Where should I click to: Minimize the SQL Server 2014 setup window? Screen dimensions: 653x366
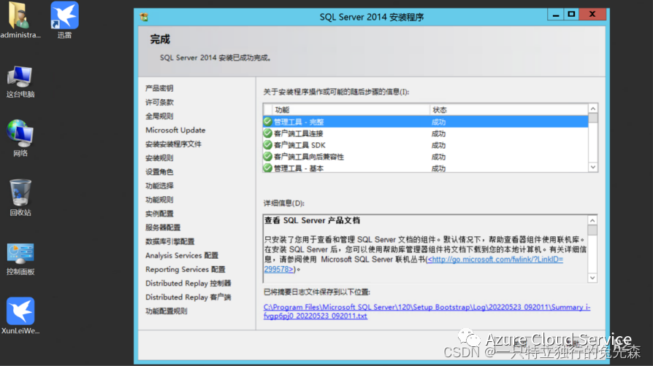pos(556,15)
